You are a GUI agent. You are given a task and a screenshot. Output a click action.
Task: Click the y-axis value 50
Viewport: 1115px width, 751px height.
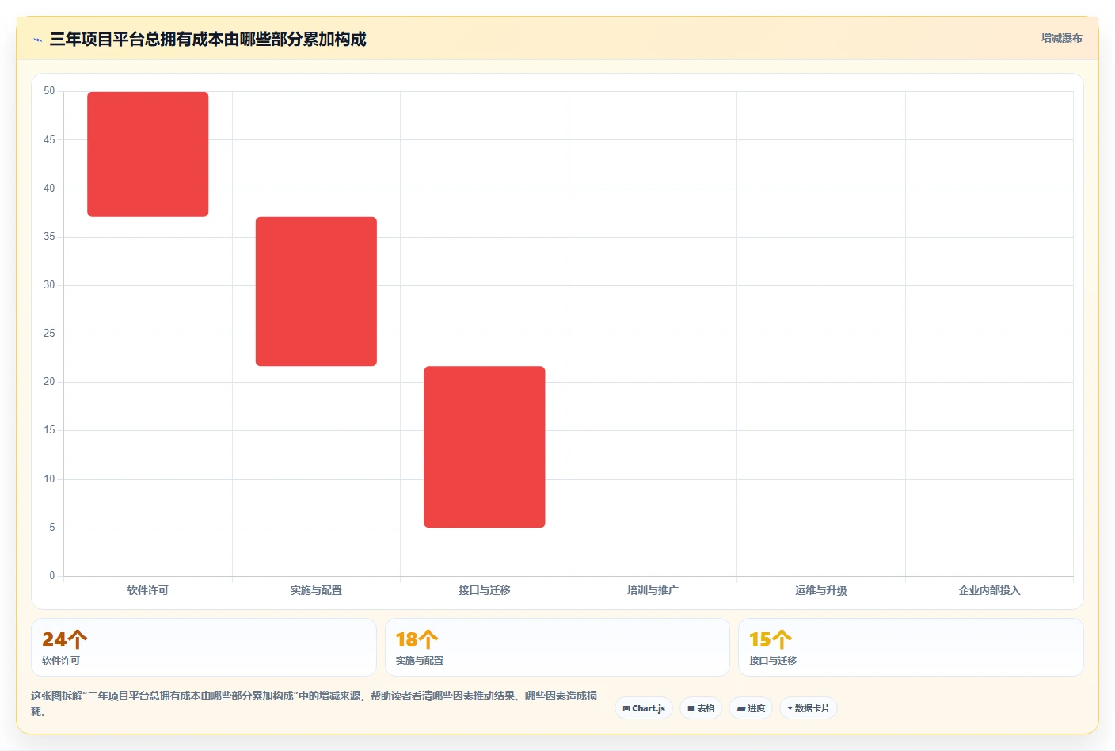(x=49, y=91)
